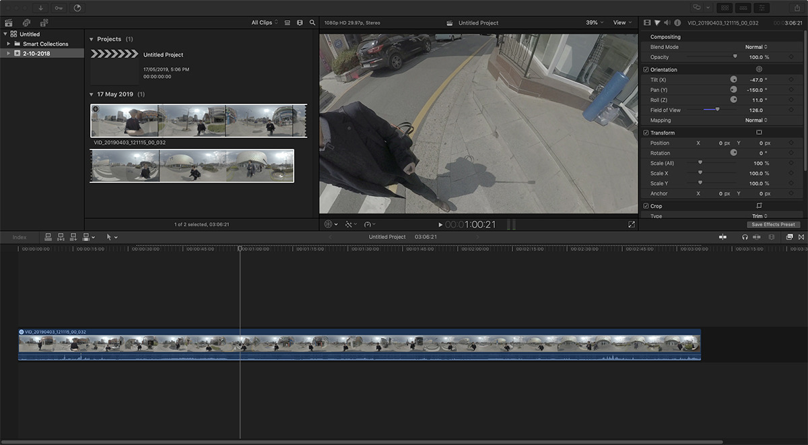This screenshot has height=445, width=808.
Task: Switch to the Audio inspector
Action: point(667,23)
